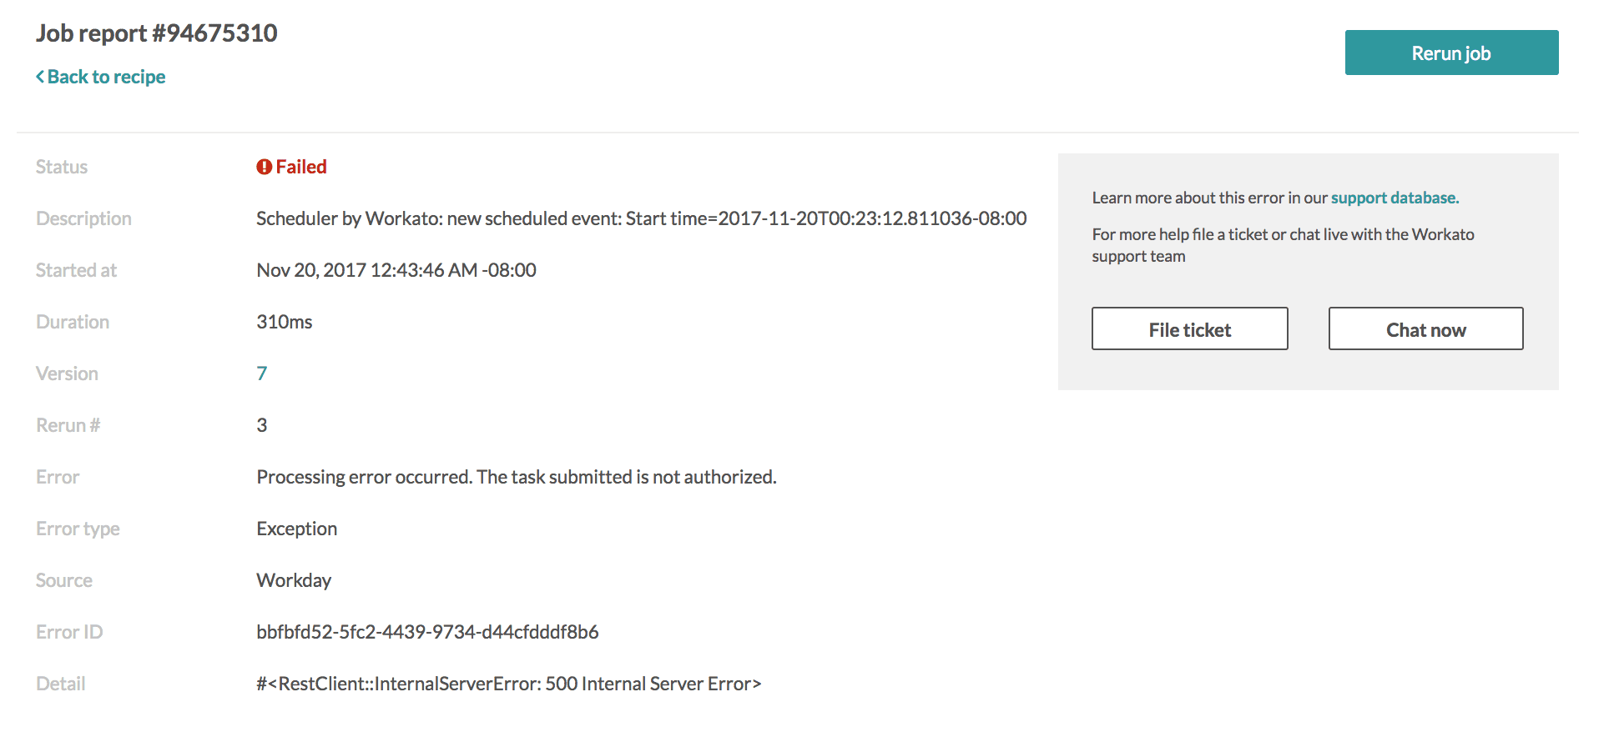This screenshot has height=752, width=1614.
Task: Click the Started at timestamp value
Action: tap(396, 270)
